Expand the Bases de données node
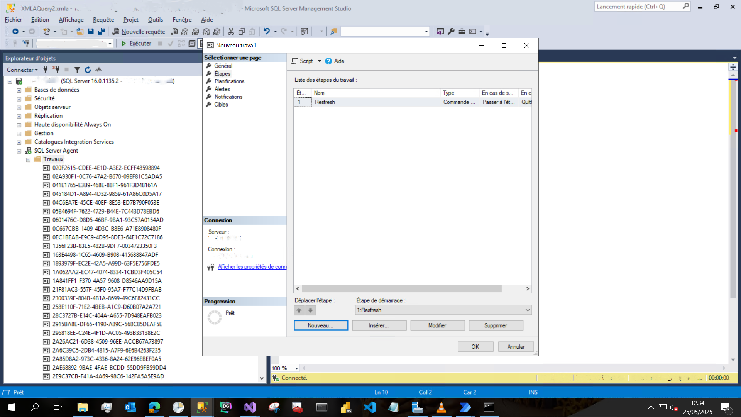 pyautogui.click(x=19, y=90)
